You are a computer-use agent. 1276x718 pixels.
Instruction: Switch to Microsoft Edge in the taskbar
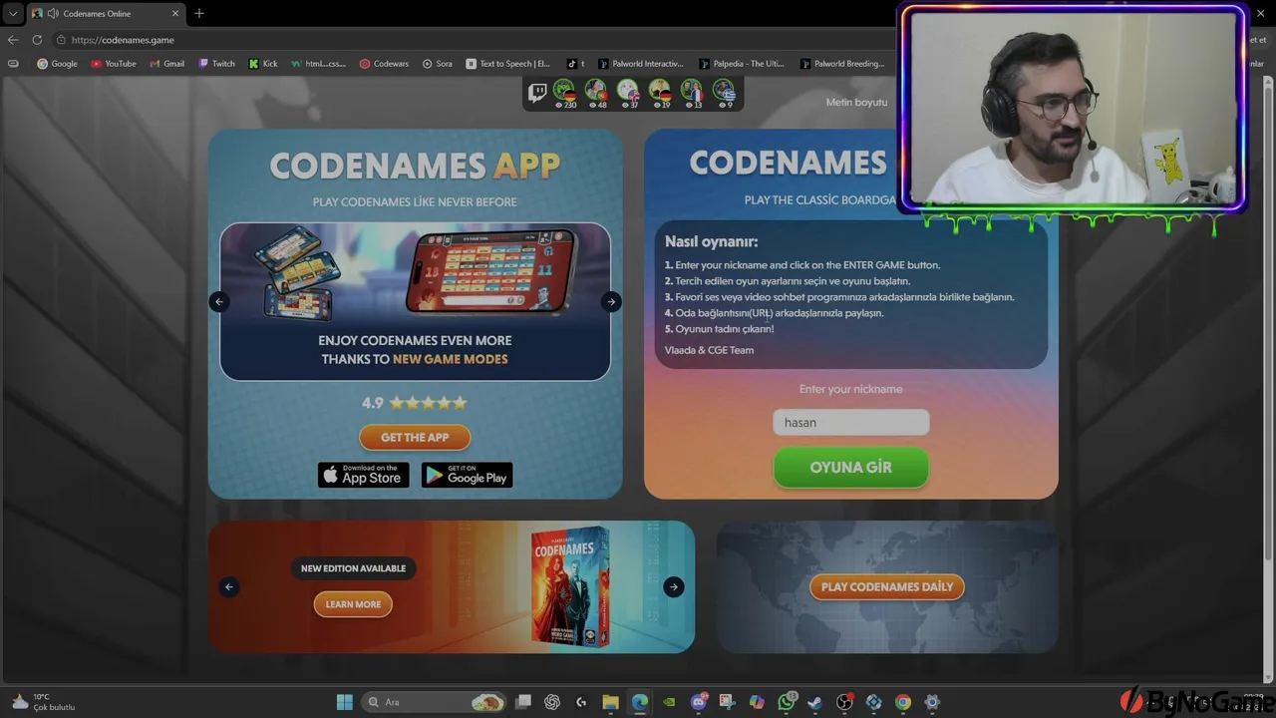pyautogui.click(x=640, y=702)
